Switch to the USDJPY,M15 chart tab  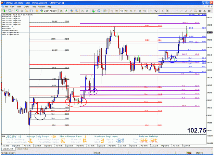coord(8,149)
